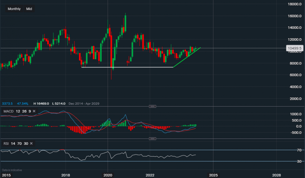Click the MACD indicator label
This screenshot has width=305, height=178.
8,111
